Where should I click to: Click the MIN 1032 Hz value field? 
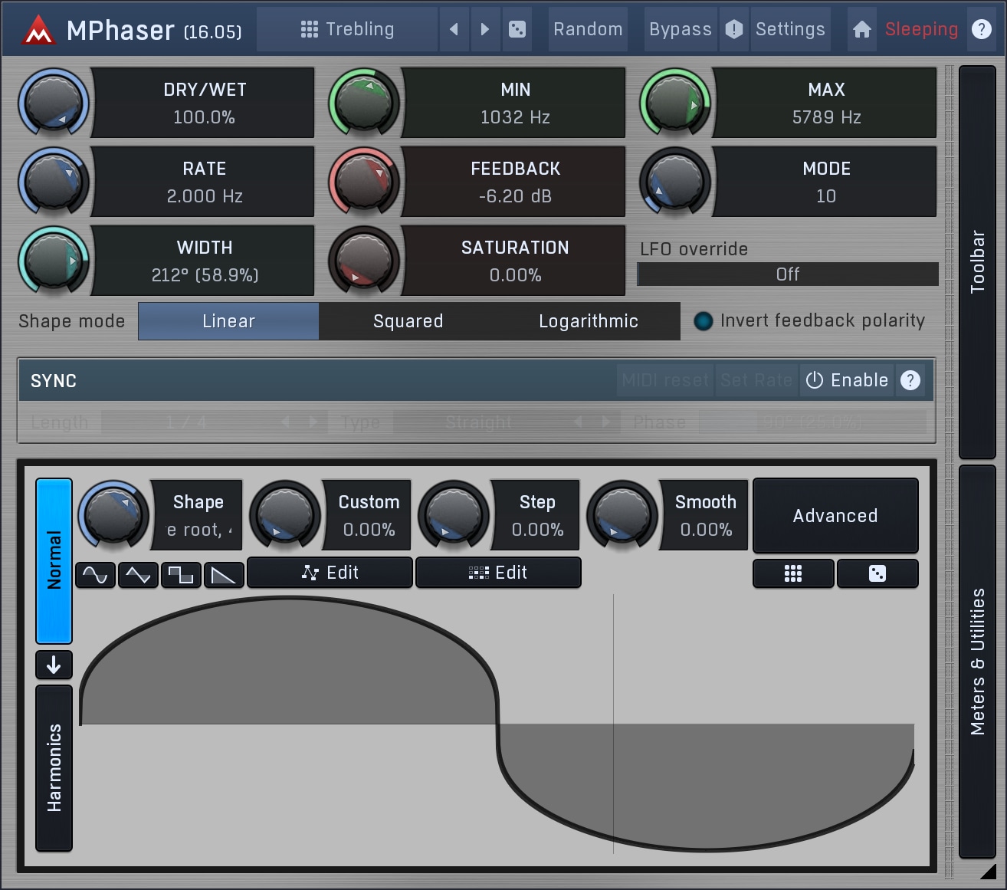[515, 103]
